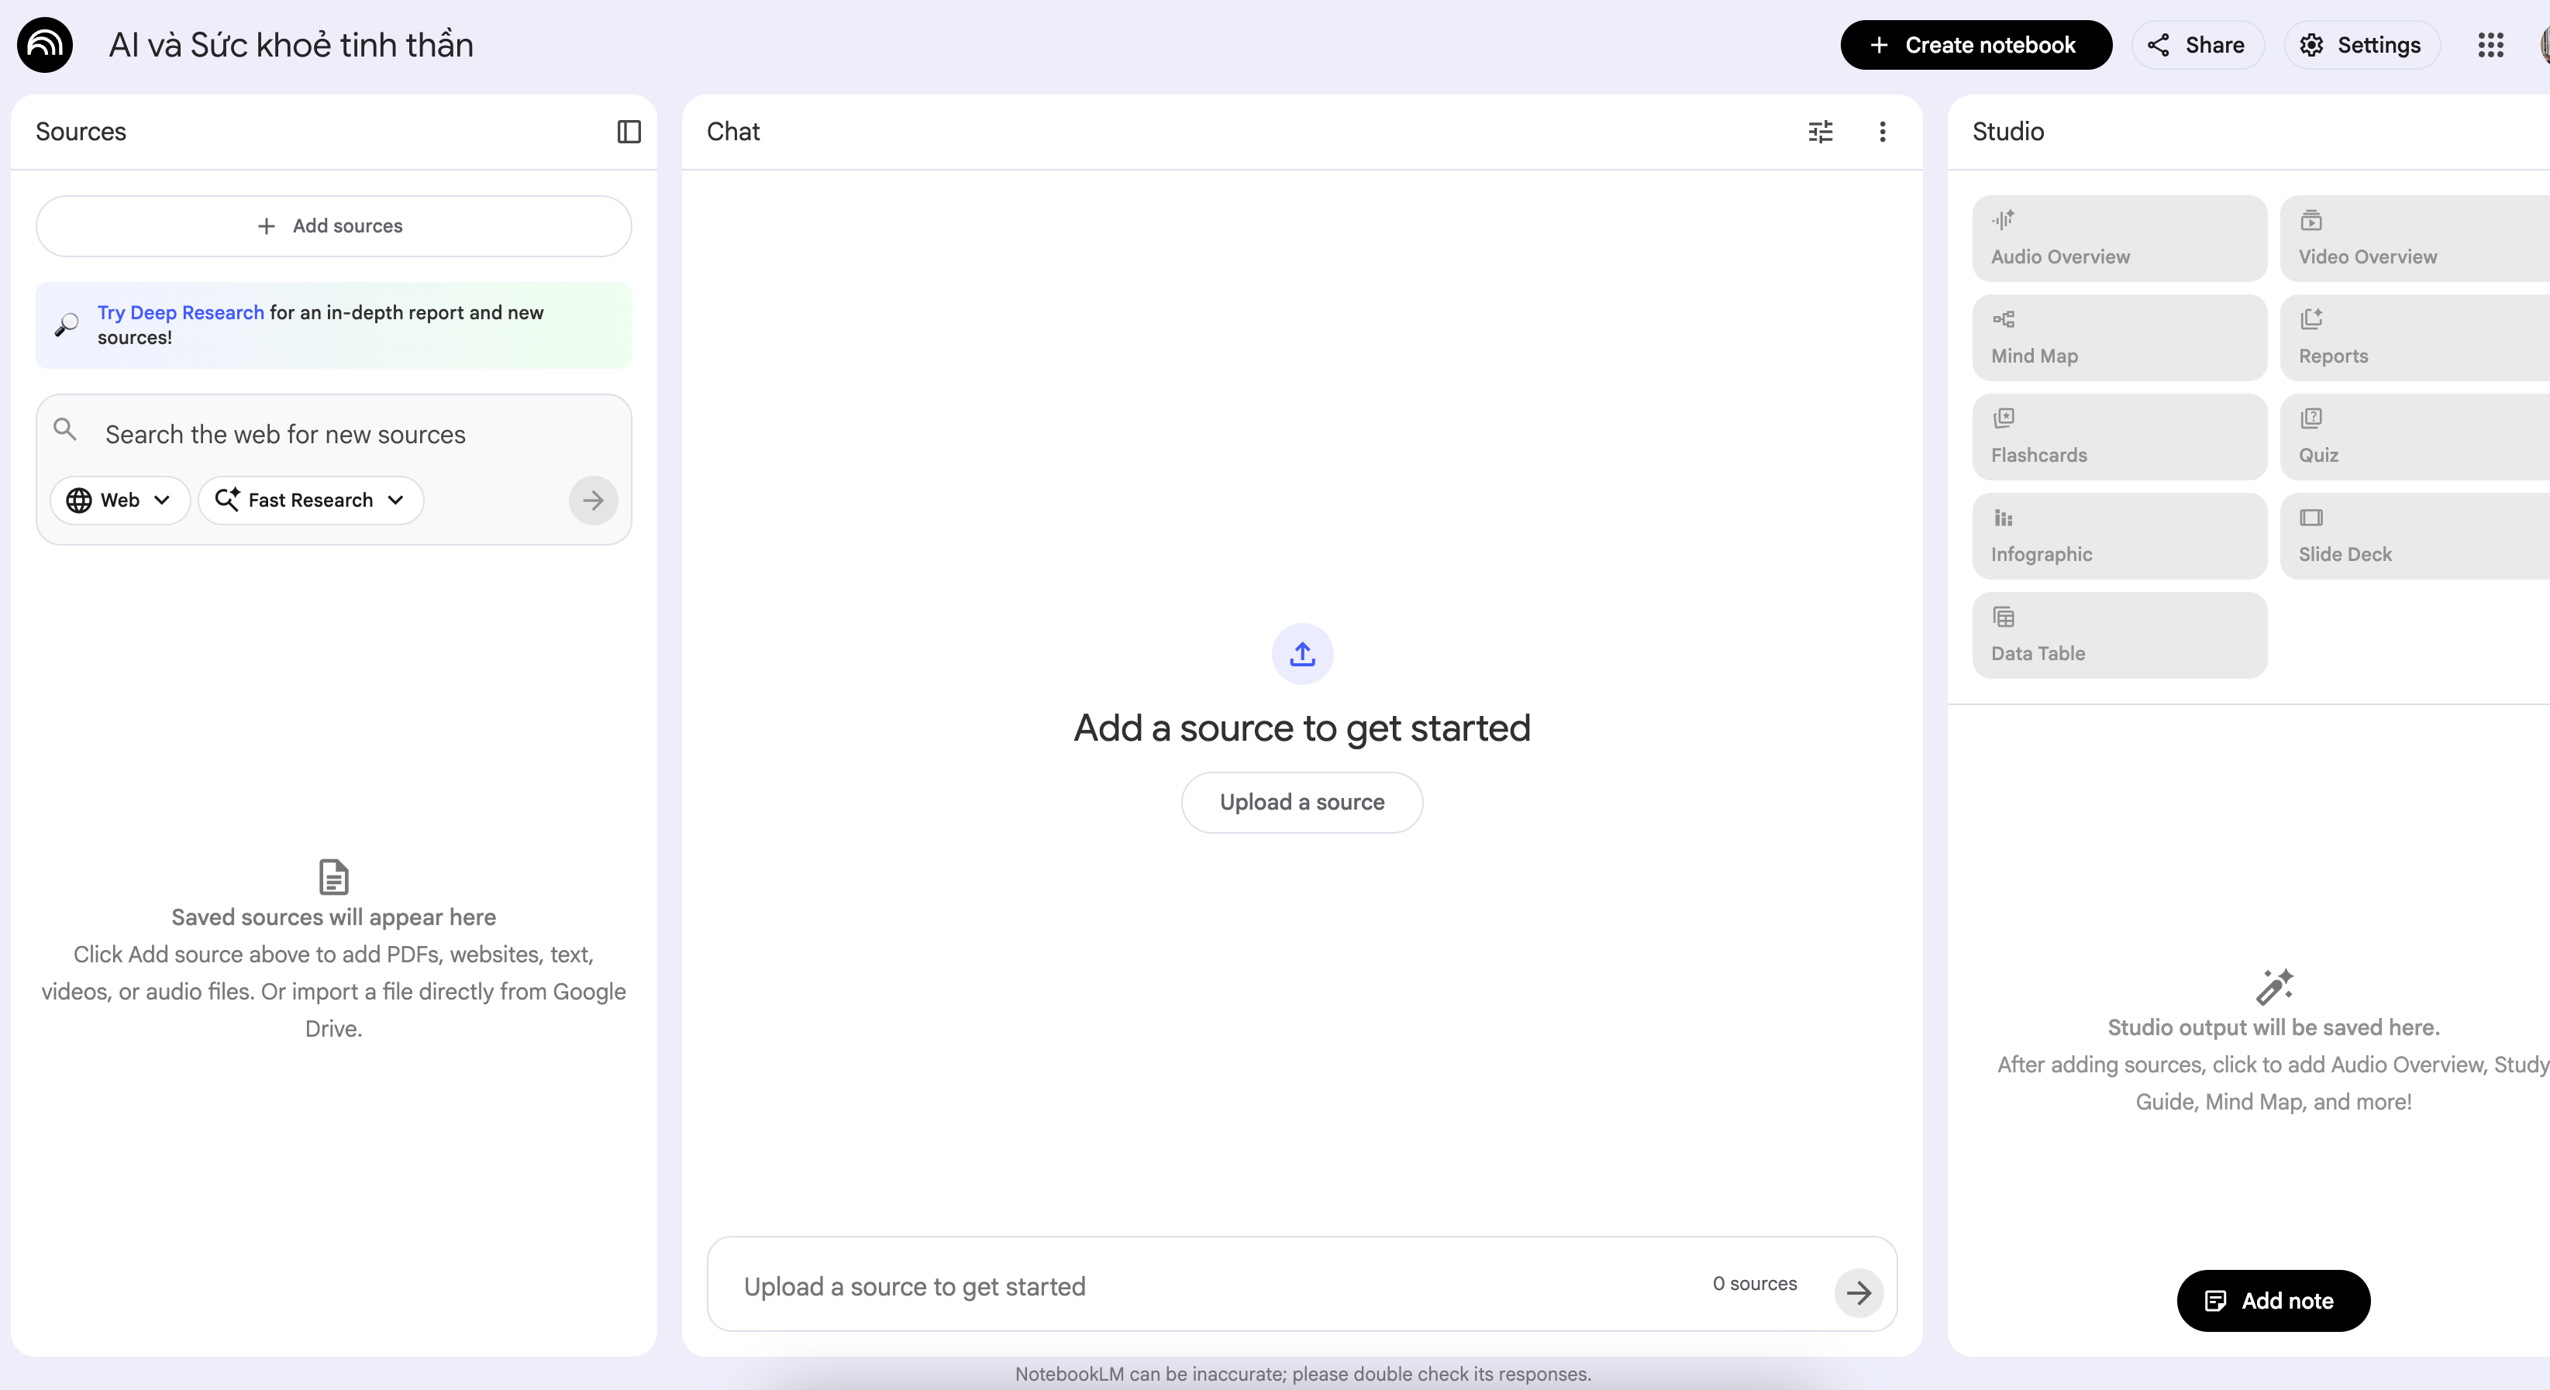Viewport: 2550px width, 1390px height.
Task: Expand the Fast Research mode dropdown
Action: point(310,501)
